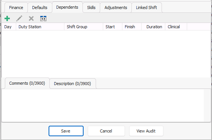Select the Comments (0/3900) tab

point(27,83)
